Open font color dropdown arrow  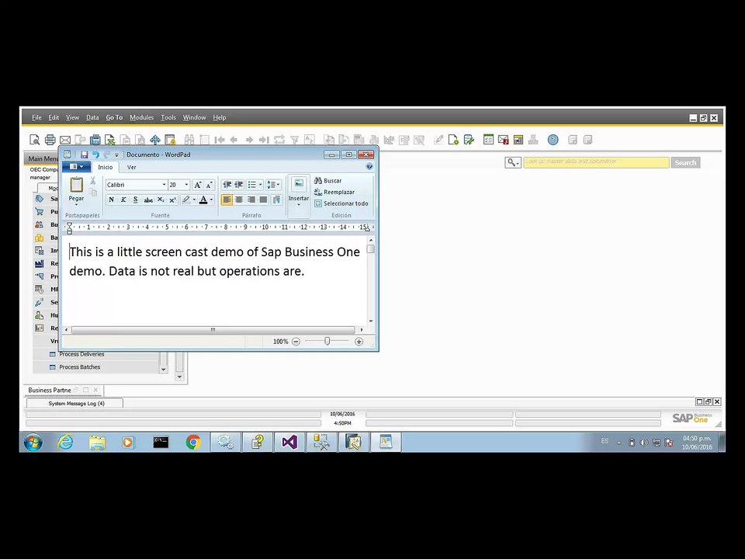click(x=211, y=200)
